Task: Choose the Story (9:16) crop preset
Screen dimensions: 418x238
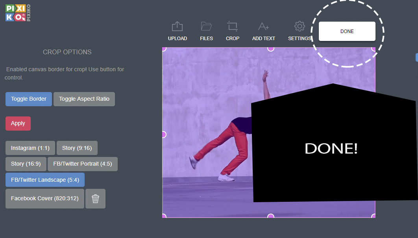Action: 77,148
